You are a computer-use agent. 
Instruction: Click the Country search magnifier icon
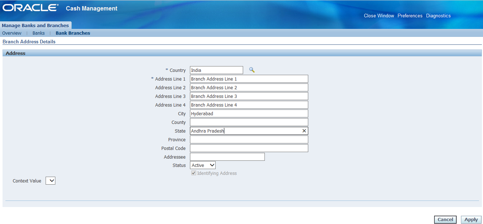pyautogui.click(x=252, y=70)
